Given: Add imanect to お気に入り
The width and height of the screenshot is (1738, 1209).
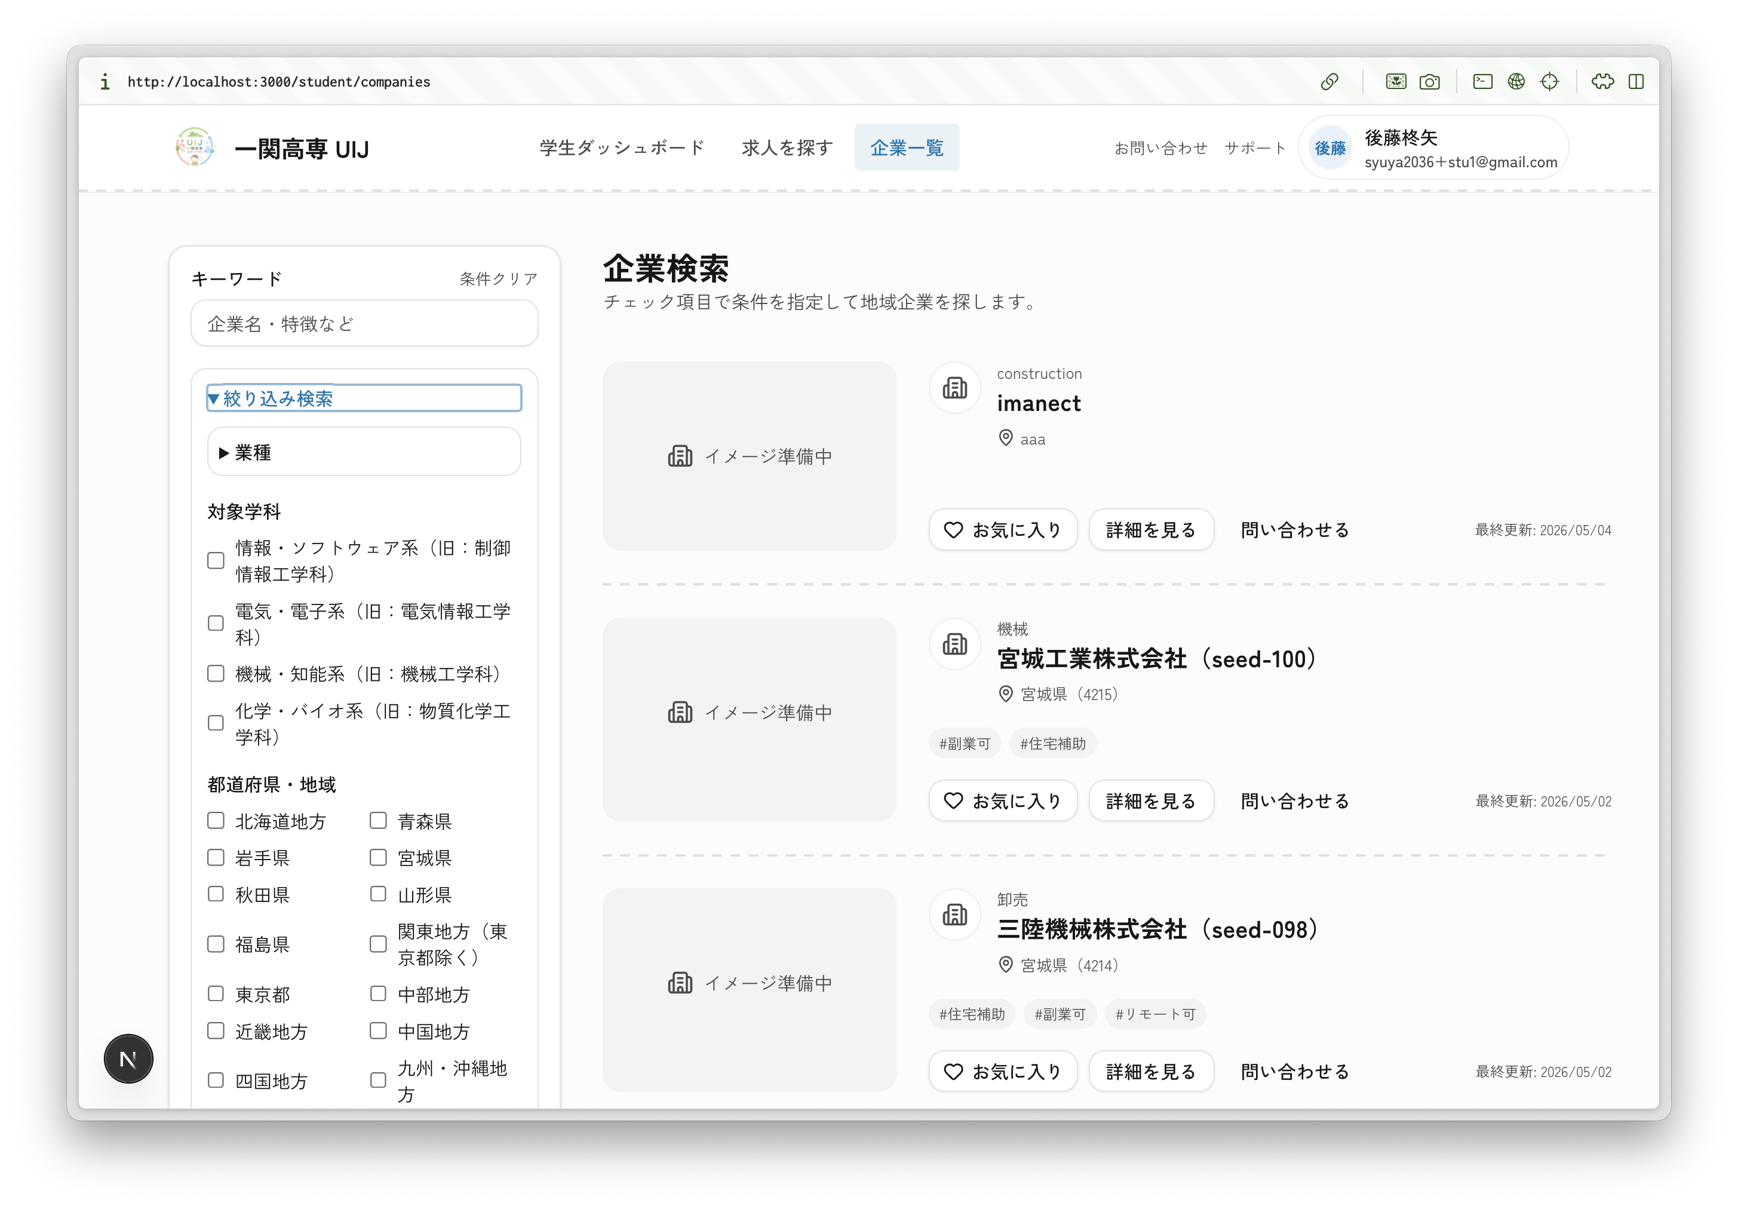Looking at the screenshot, I should [1003, 530].
